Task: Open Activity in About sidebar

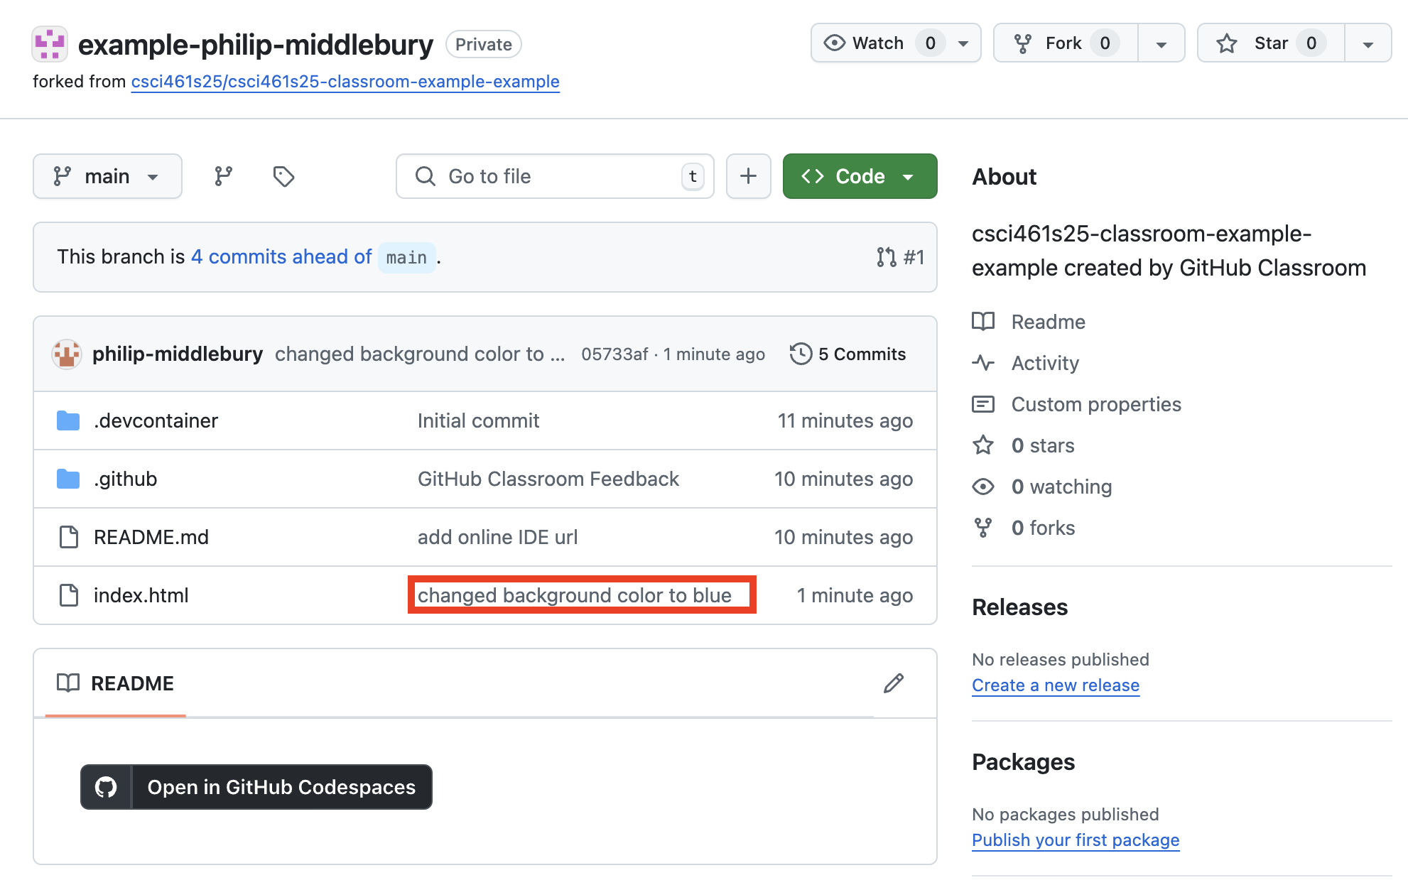Action: (x=1044, y=363)
